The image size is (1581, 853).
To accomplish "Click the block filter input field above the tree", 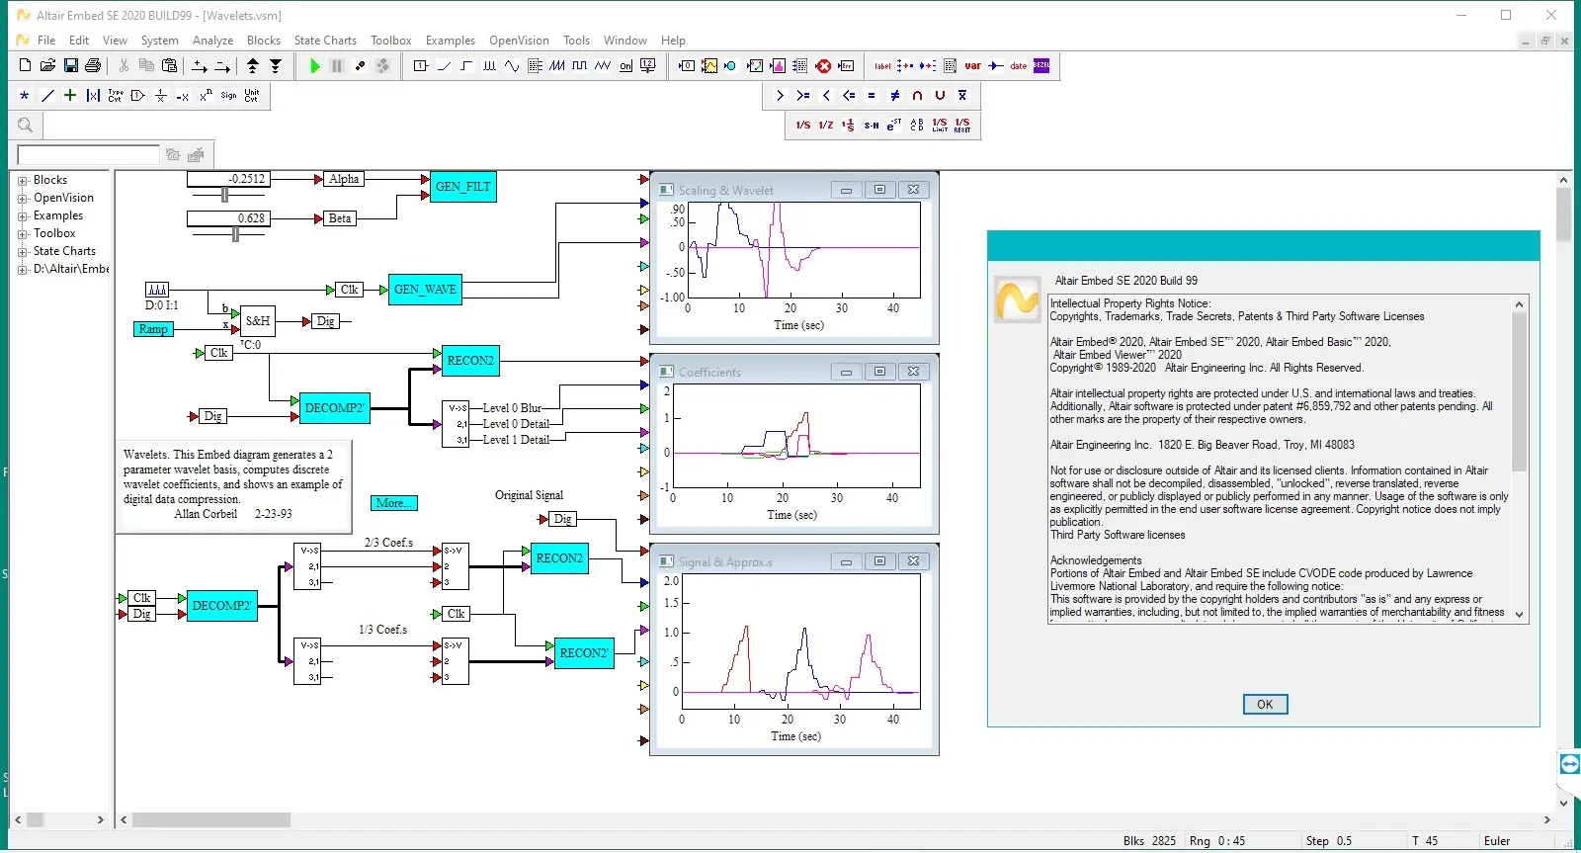I will (x=88, y=155).
